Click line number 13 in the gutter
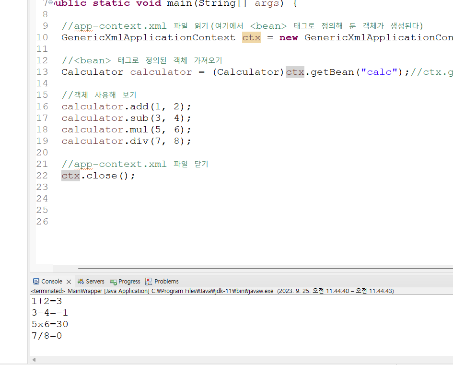This screenshot has width=453, height=365. [42, 72]
